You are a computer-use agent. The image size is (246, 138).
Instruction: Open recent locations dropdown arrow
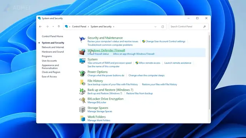click(x=53, y=26)
